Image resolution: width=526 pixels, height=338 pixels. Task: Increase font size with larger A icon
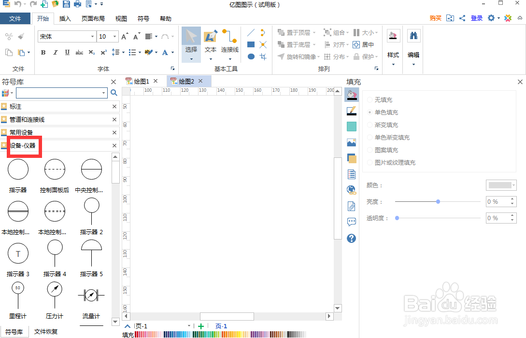click(x=125, y=37)
